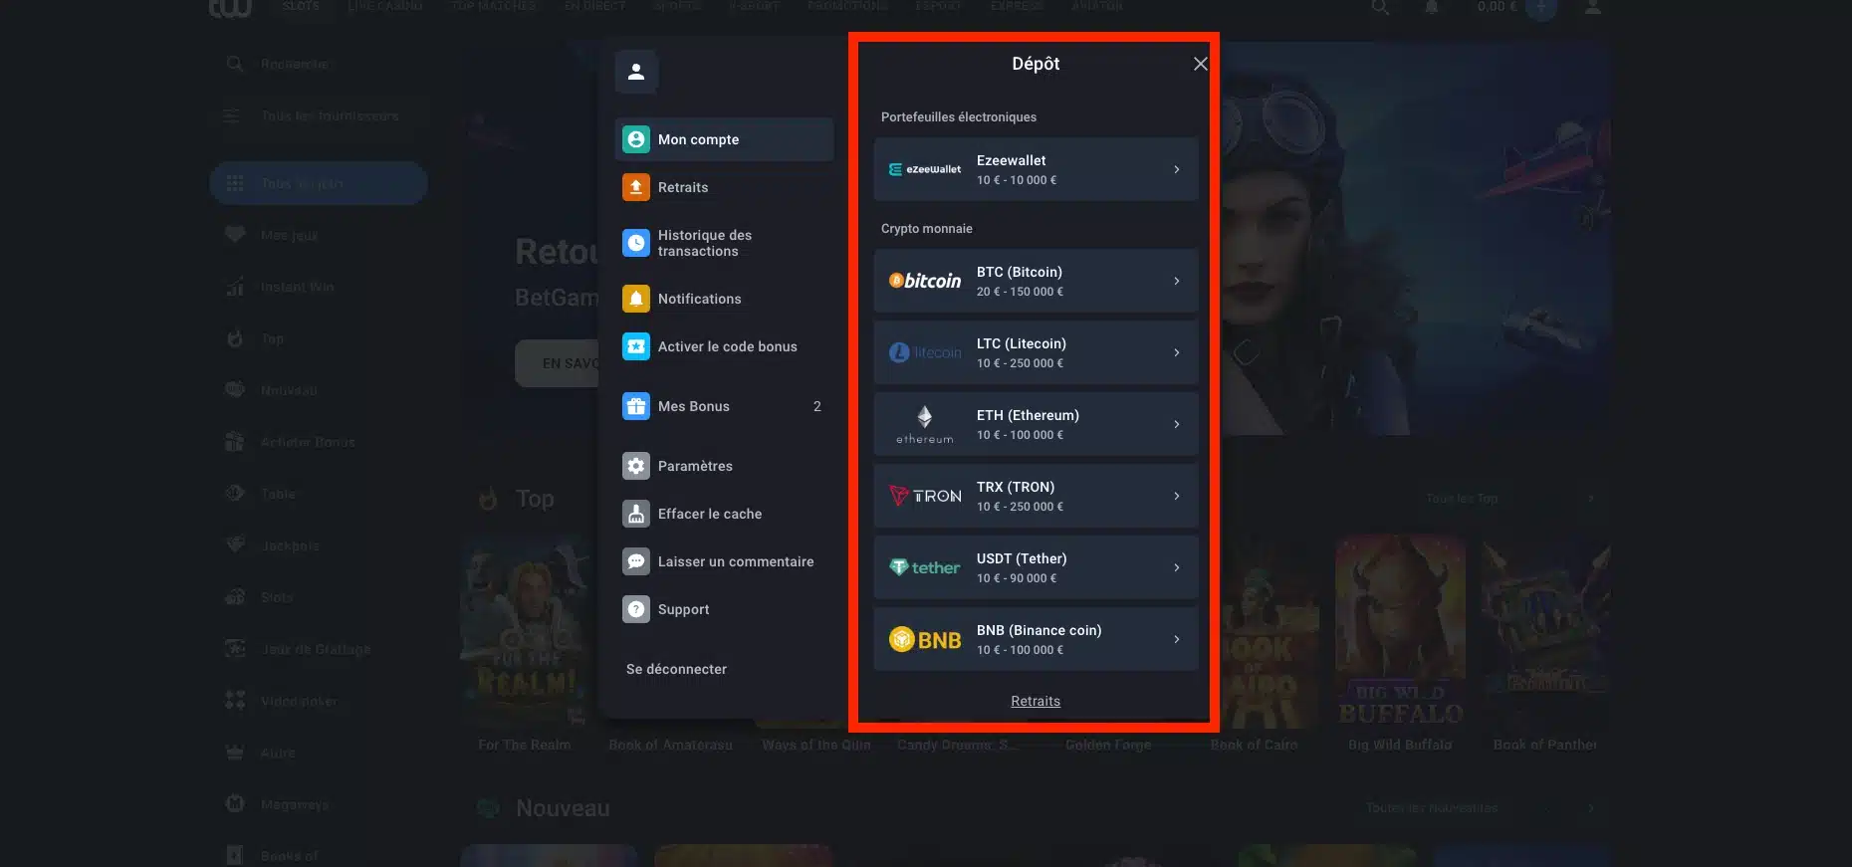Viewport: 1852px width, 867px height.
Task: Click the Mes jeux heart icon
Action: click(x=235, y=235)
